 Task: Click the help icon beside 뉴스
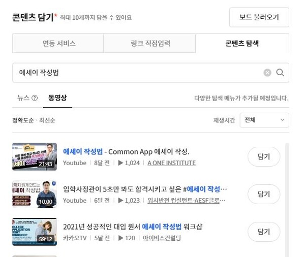[x=35, y=98]
